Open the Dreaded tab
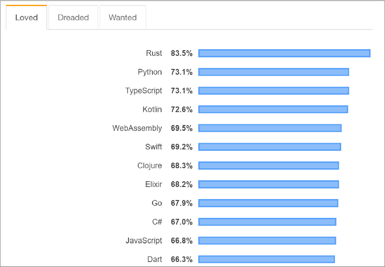 pyautogui.click(x=73, y=18)
